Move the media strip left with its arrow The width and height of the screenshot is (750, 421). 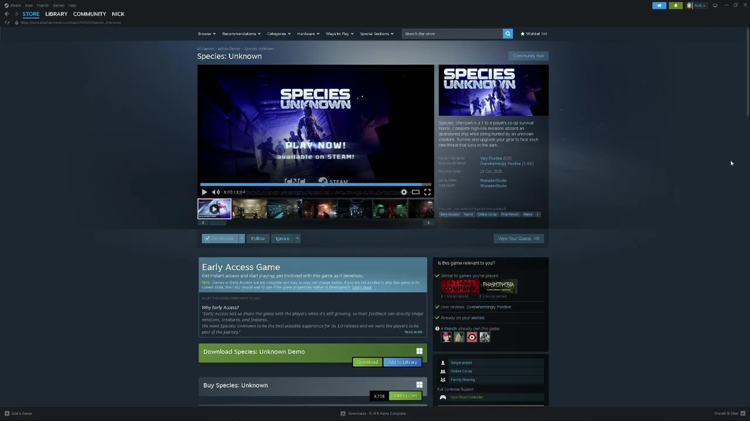click(203, 223)
